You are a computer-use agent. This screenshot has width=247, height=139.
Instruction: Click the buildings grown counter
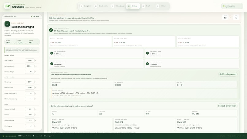(x=49, y=136)
